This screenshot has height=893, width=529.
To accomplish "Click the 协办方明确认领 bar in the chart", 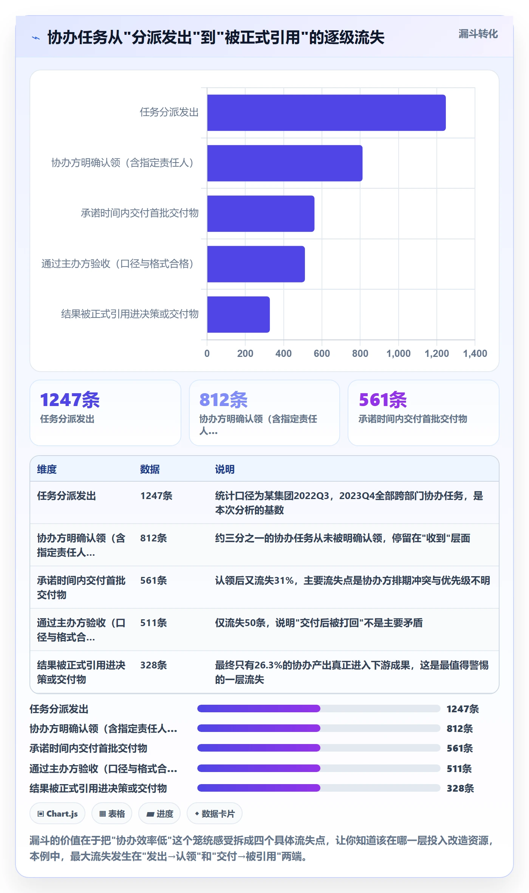I will [x=285, y=163].
